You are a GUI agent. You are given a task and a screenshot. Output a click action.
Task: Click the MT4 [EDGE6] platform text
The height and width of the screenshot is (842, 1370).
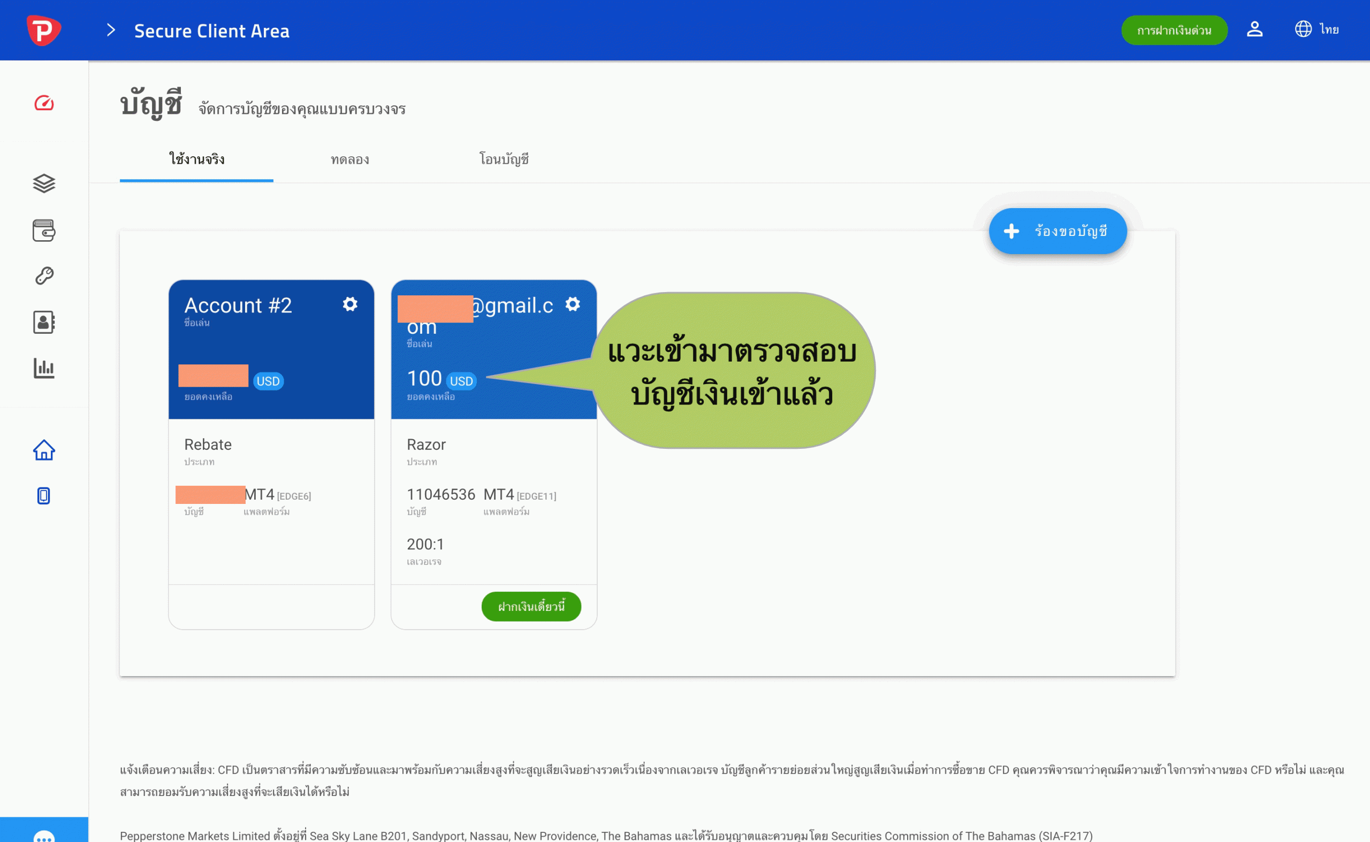point(277,494)
